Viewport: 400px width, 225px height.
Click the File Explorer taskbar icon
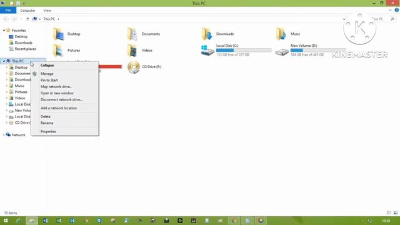[x=32, y=221]
